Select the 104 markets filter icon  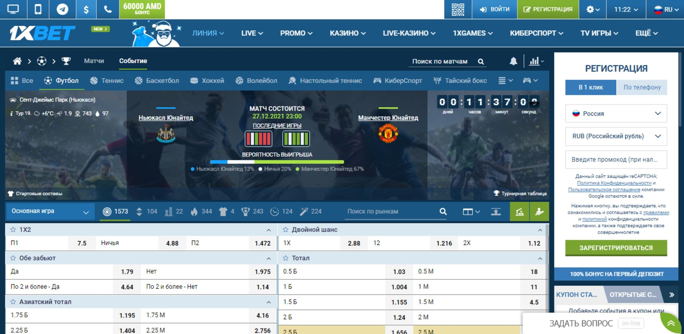pyautogui.click(x=147, y=212)
